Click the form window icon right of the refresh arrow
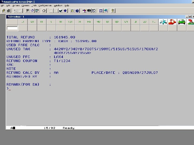The width and height of the screenshot is (194, 145). 37,11
